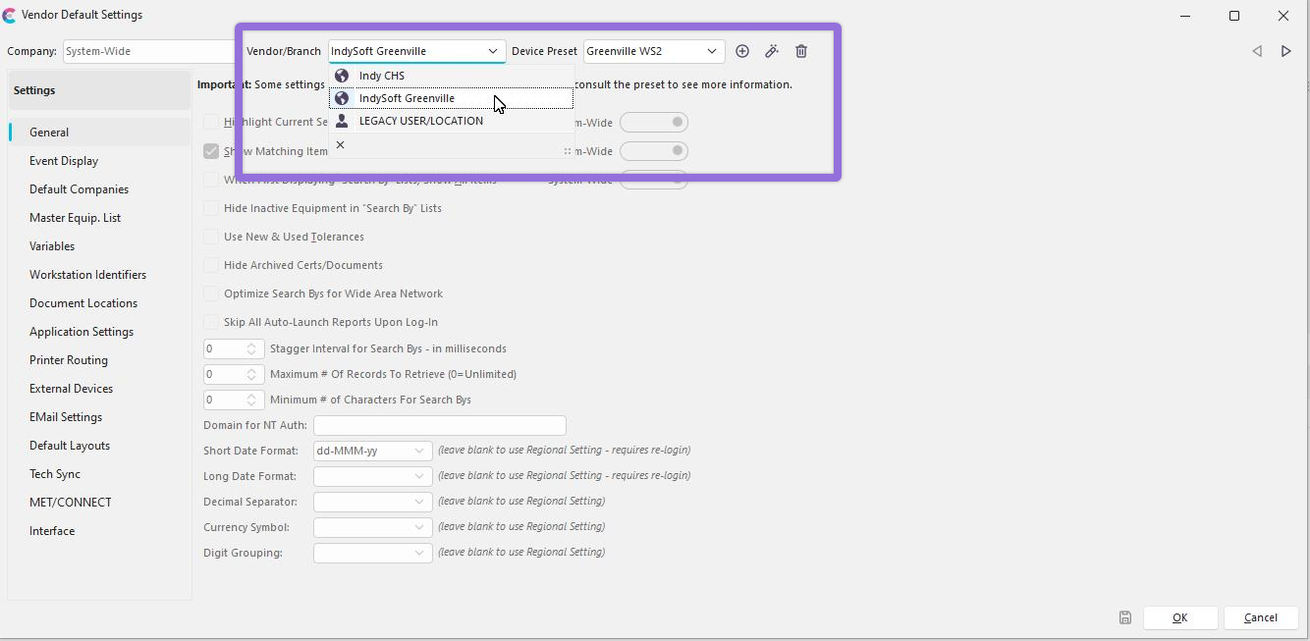Check Use New & Used Tolerances
The width and height of the screenshot is (1310, 641).
(x=211, y=237)
